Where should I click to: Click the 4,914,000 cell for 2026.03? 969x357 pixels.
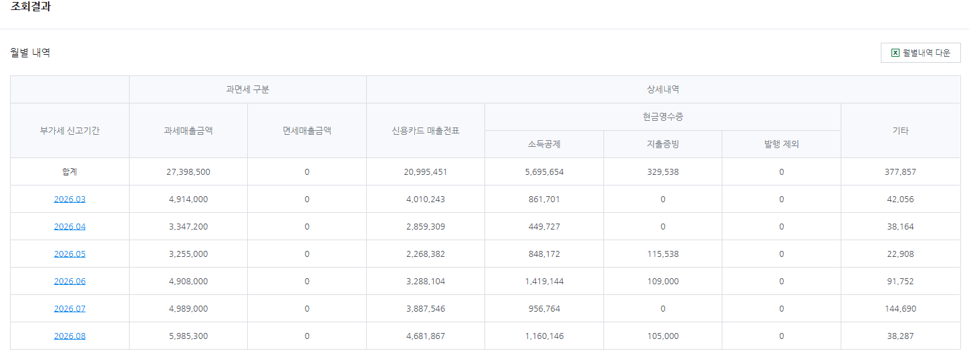tap(188, 199)
